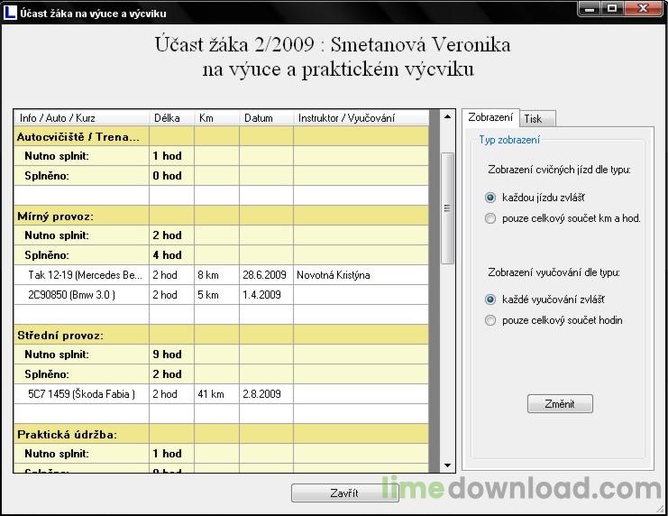Click the vertical scrollbar thumb of the table
The width and height of the screenshot is (668, 516).
tap(447, 208)
